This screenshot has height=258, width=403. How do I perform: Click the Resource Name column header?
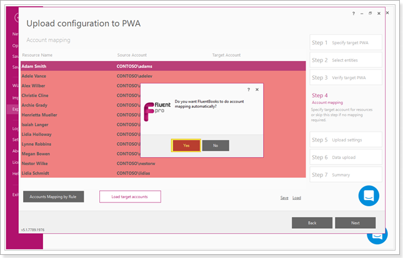click(37, 55)
